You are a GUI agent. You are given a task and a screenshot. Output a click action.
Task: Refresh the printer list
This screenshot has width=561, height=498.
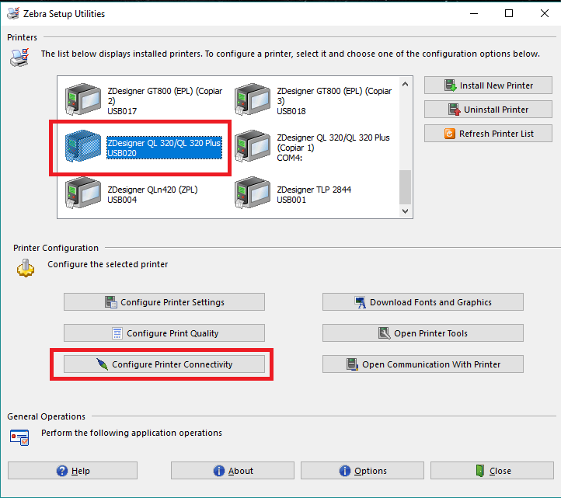coord(488,134)
